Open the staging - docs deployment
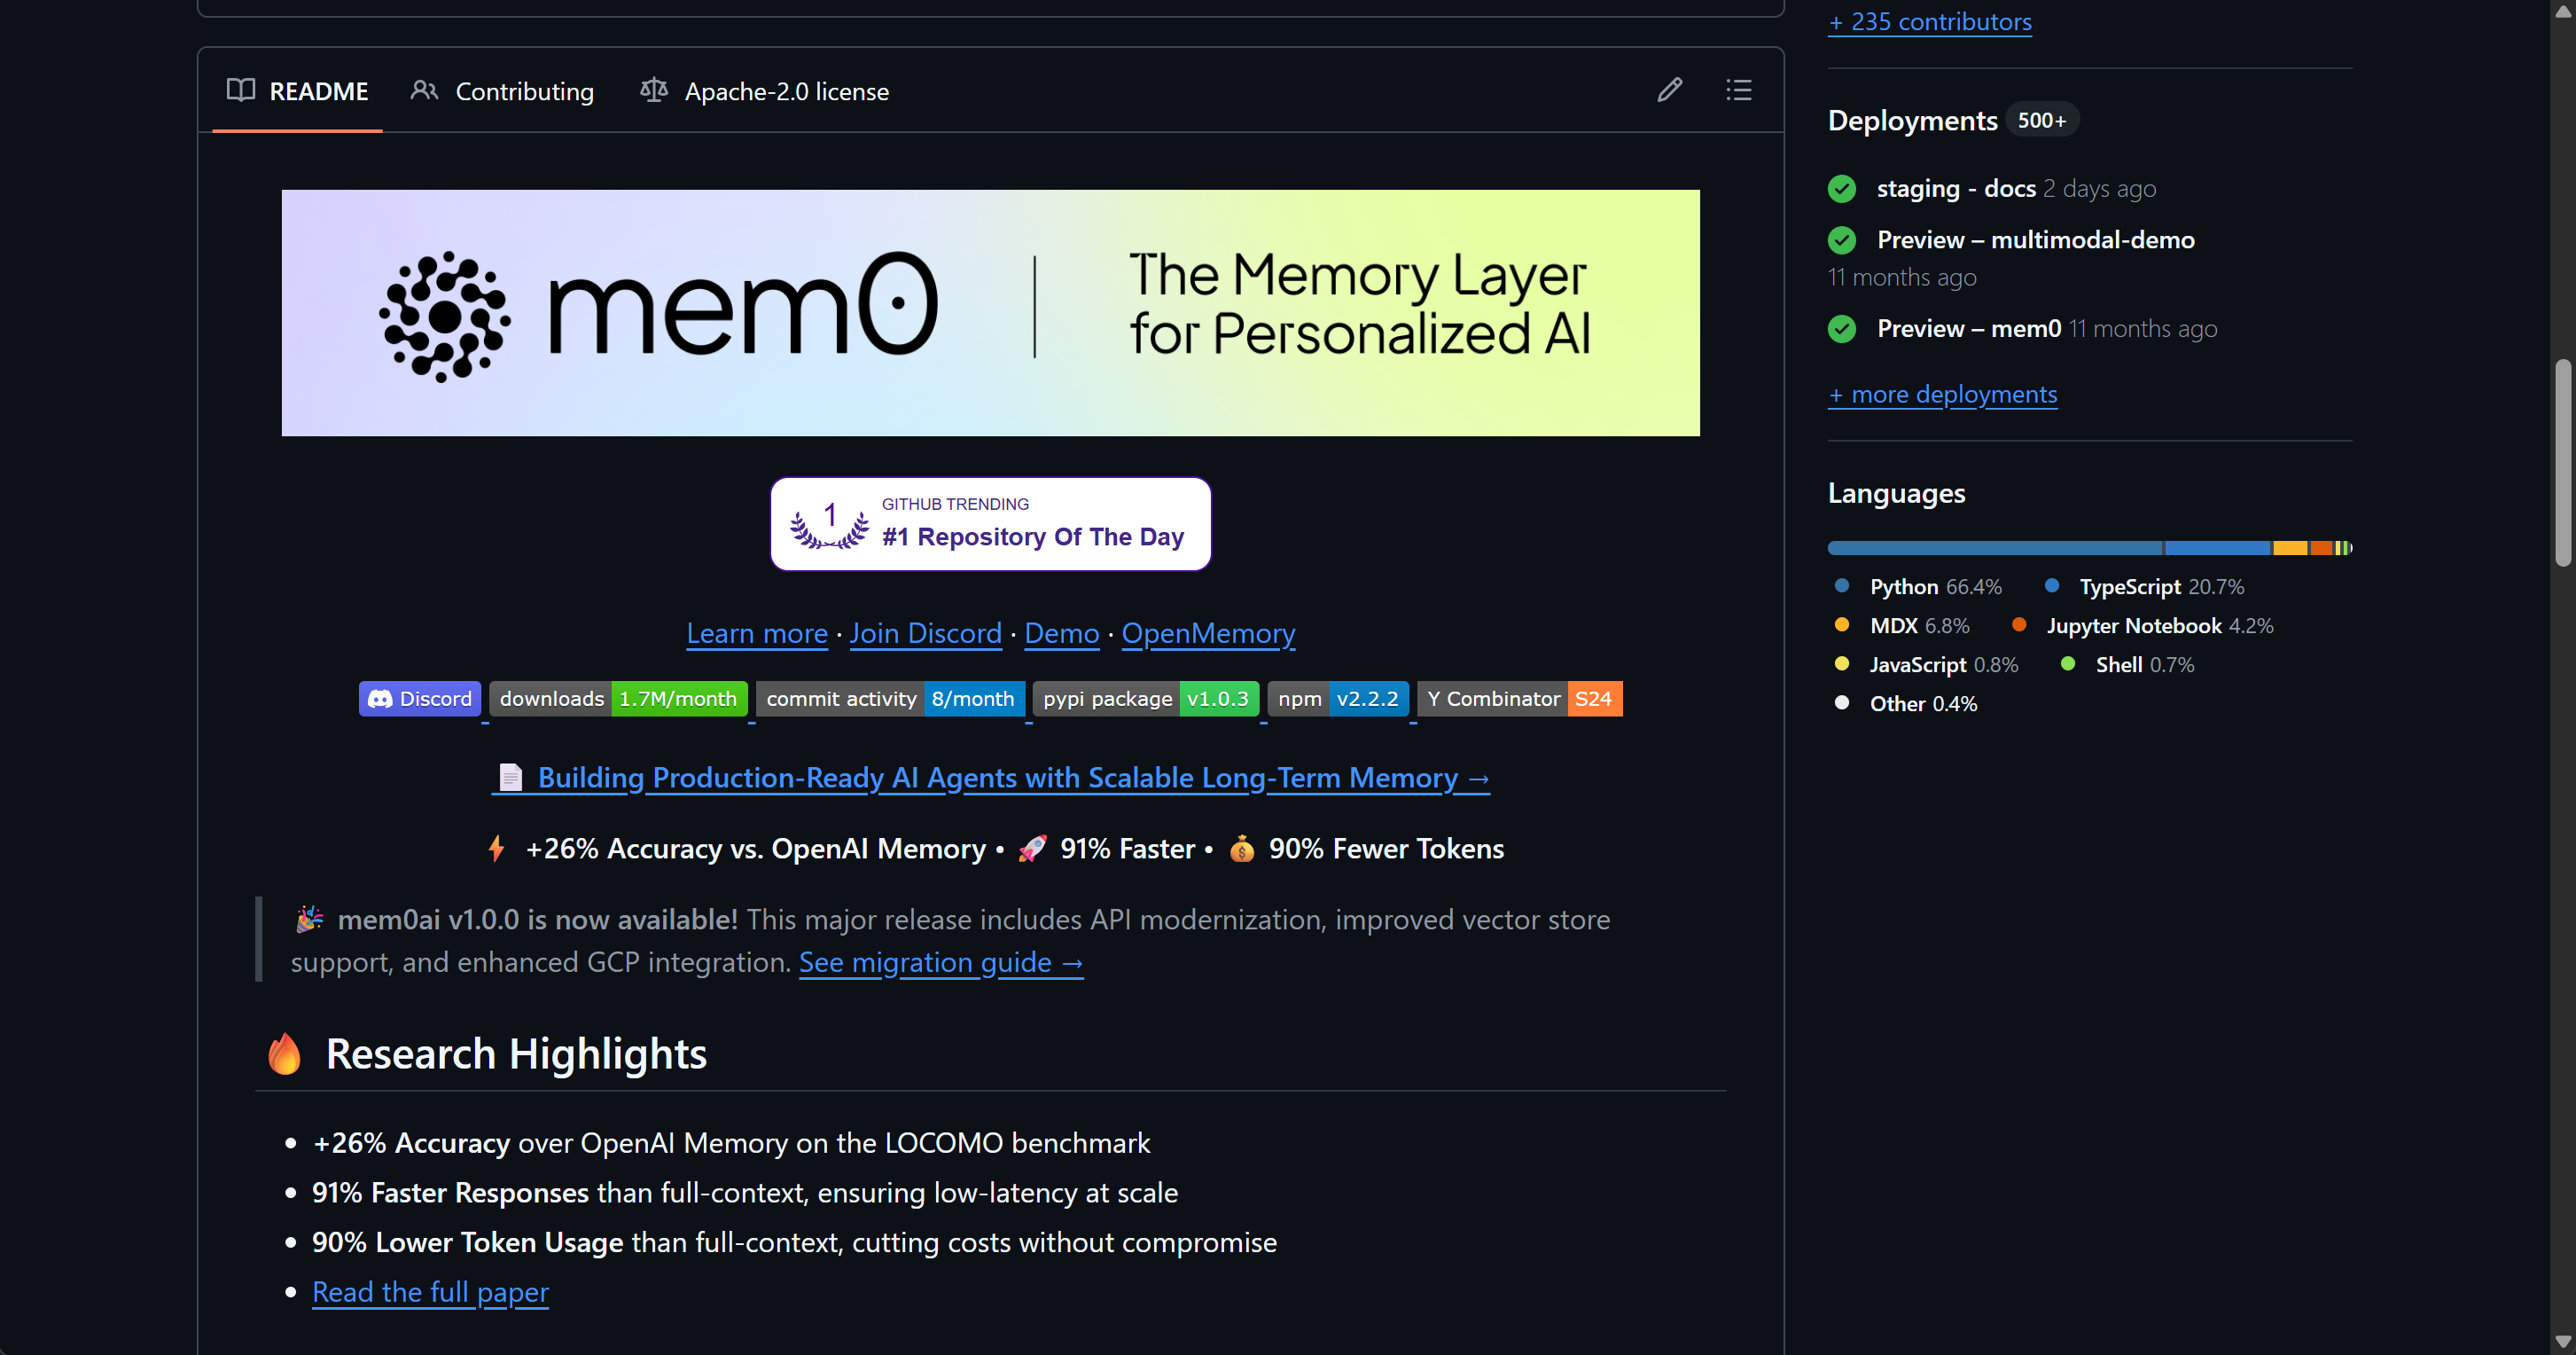2576x1355 pixels. [1956, 189]
